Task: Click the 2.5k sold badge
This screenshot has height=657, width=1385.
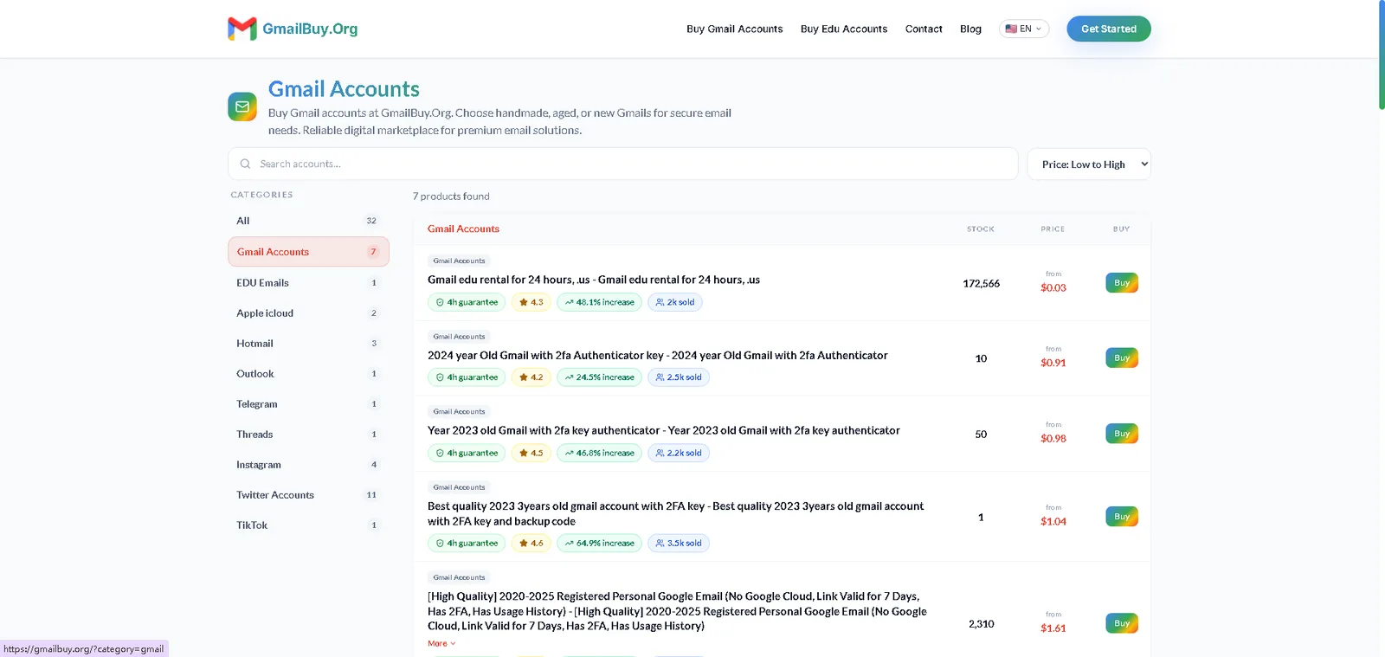Action: tap(679, 377)
